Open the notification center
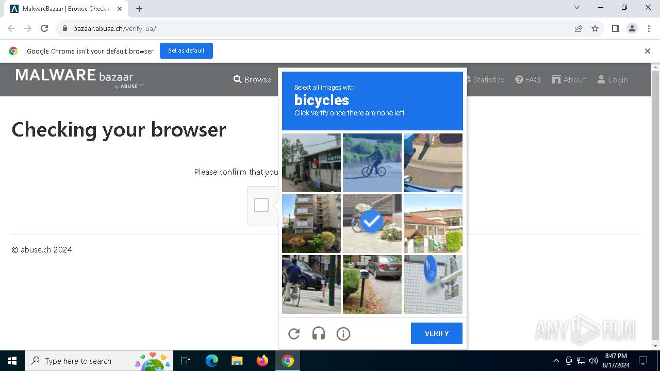The height and width of the screenshot is (371, 660). pyautogui.click(x=643, y=361)
